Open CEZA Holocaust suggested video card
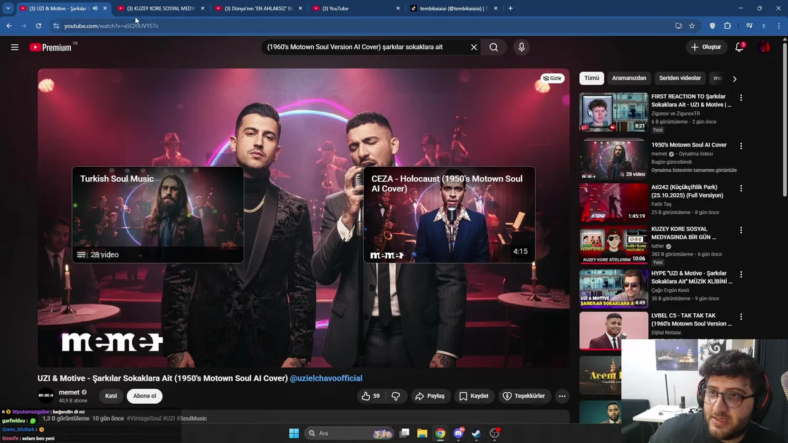 (x=449, y=215)
